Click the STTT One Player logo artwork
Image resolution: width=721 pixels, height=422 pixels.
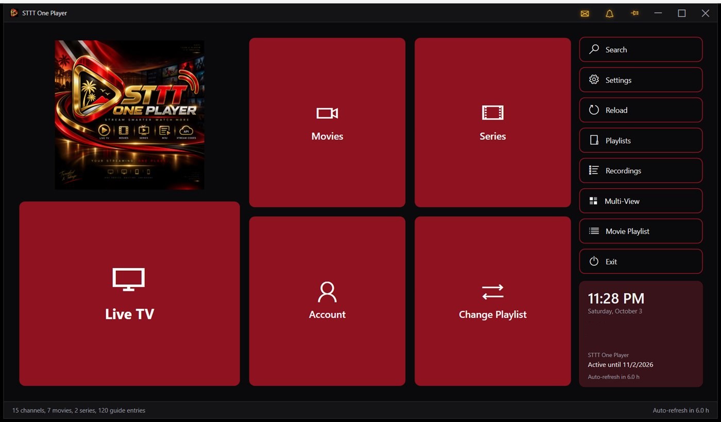129,115
